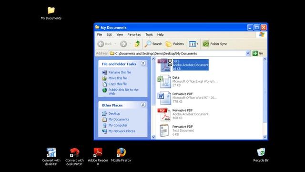Launch Convert with deskPDF shortcut
Screen dimensions: 305x172
click(x=51, y=152)
